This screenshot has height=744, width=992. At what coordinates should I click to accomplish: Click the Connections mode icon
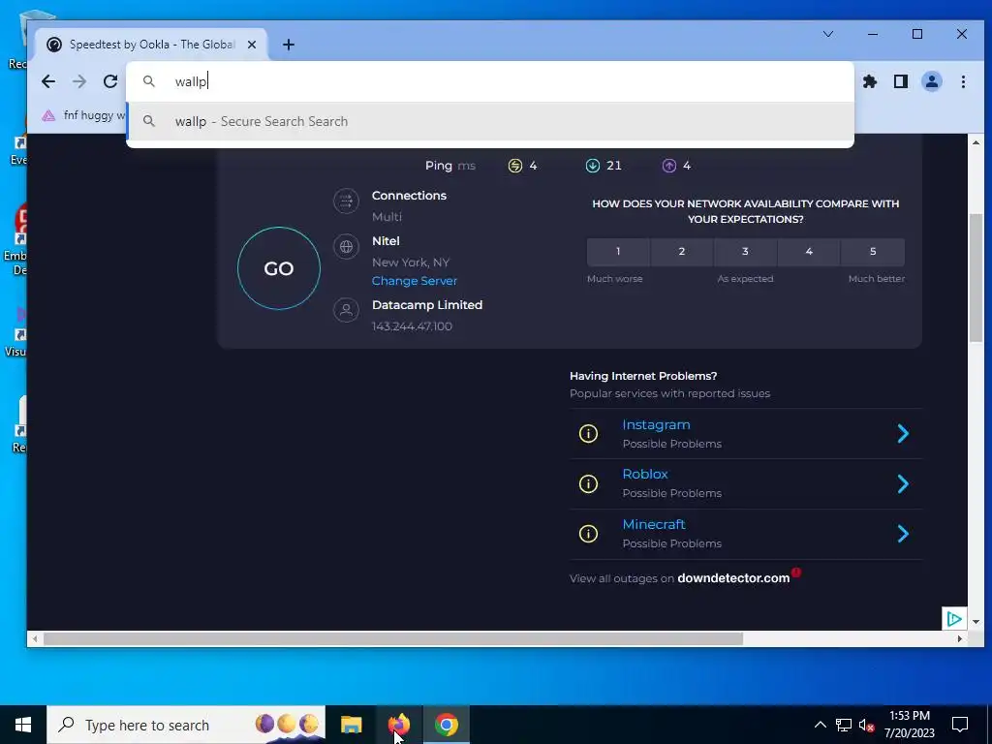point(346,201)
